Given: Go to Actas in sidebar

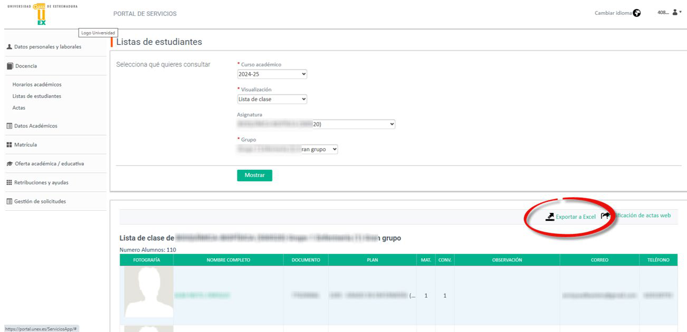Looking at the screenshot, I should click(19, 108).
